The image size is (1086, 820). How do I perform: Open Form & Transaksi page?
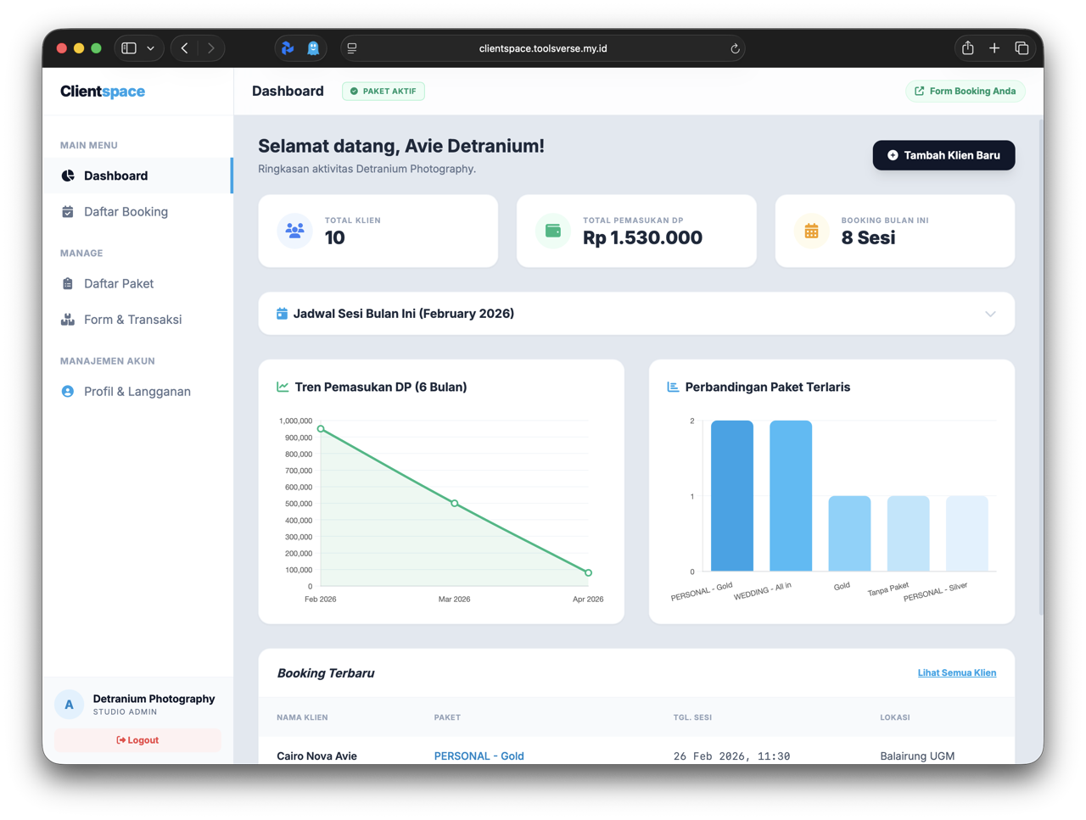click(132, 320)
